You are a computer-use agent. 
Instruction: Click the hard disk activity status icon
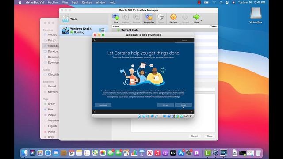click(x=139, y=117)
